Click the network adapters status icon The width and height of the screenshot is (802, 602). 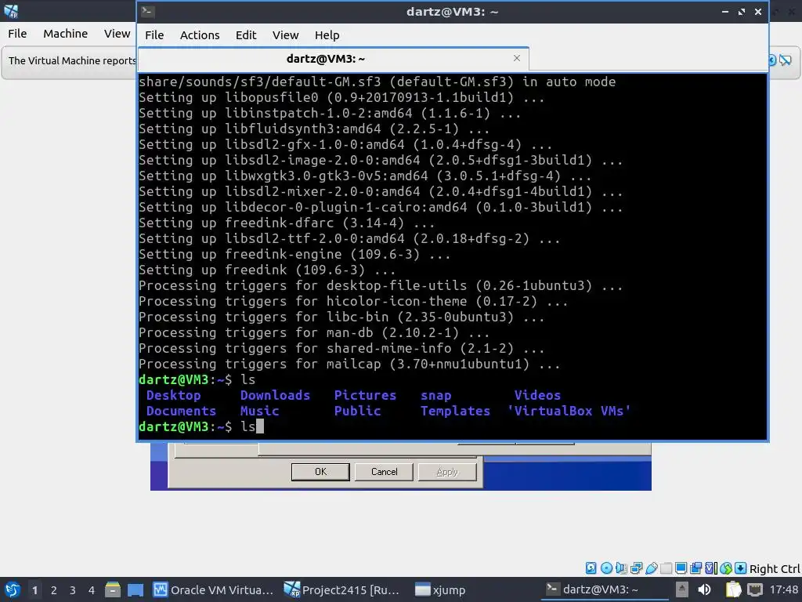636,568
